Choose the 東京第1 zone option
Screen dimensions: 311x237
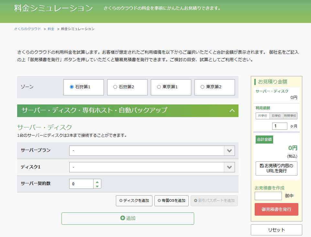[x=159, y=87]
